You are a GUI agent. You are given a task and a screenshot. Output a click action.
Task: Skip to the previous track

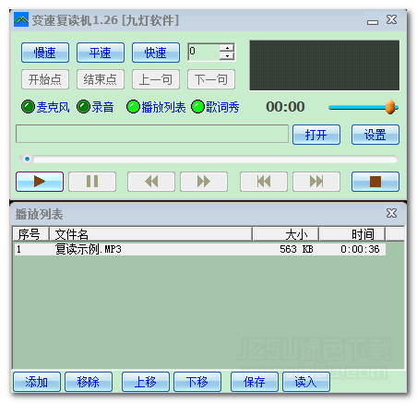click(x=264, y=182)
